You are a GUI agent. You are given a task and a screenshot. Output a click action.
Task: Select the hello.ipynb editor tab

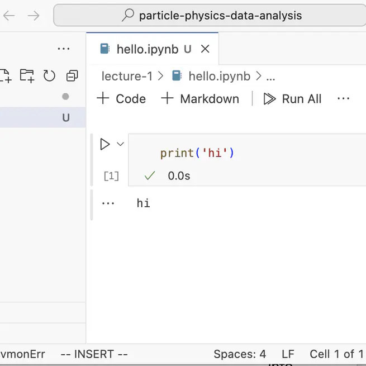[152, 49]
